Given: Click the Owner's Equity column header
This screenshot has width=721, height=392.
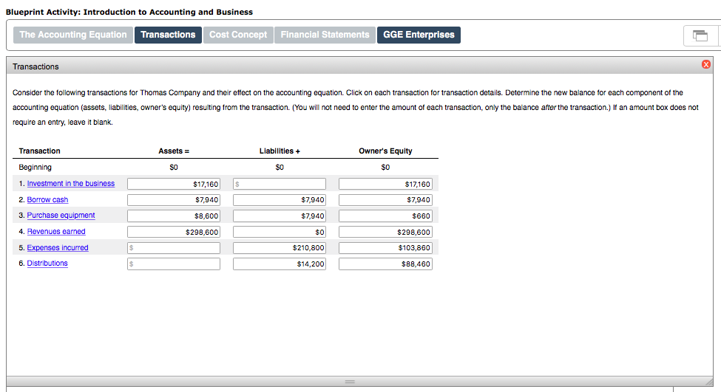Looking at the screenshot, I should pos(385,151).
